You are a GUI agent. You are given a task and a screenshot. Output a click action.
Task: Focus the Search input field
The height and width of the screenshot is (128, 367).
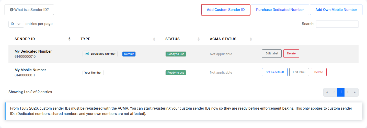click(337, 24)
